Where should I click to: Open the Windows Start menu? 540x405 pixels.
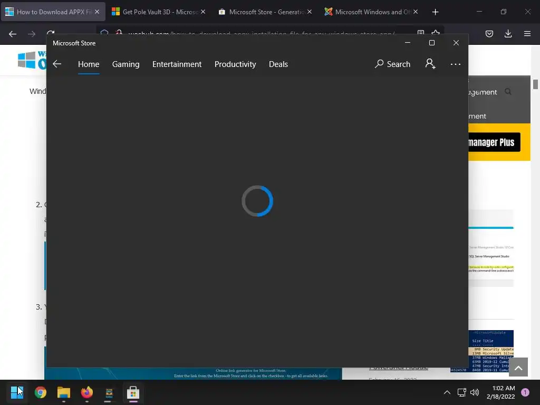17,392
